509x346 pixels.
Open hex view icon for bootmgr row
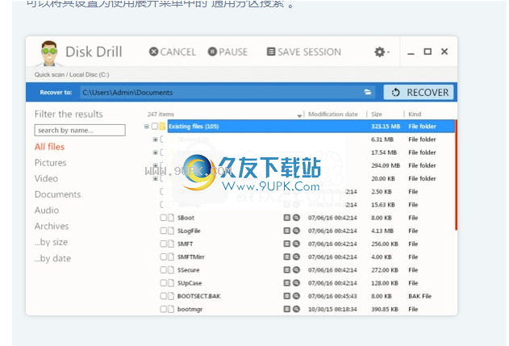click(x=286, y=309)
